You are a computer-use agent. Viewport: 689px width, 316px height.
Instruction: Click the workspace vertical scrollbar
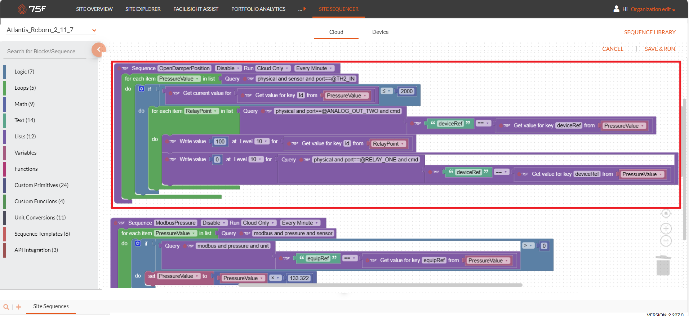pos(684,169)
